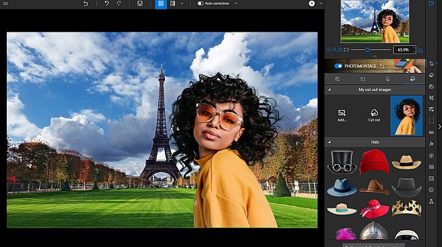
Task: Collapse the Hats section
Action: [x=329, y=142]
